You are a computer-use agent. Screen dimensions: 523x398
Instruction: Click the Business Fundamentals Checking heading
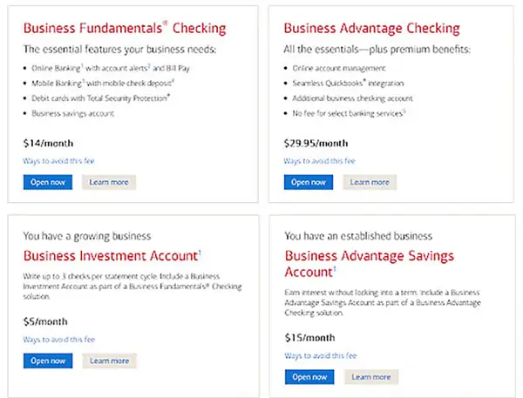(125, 28)
